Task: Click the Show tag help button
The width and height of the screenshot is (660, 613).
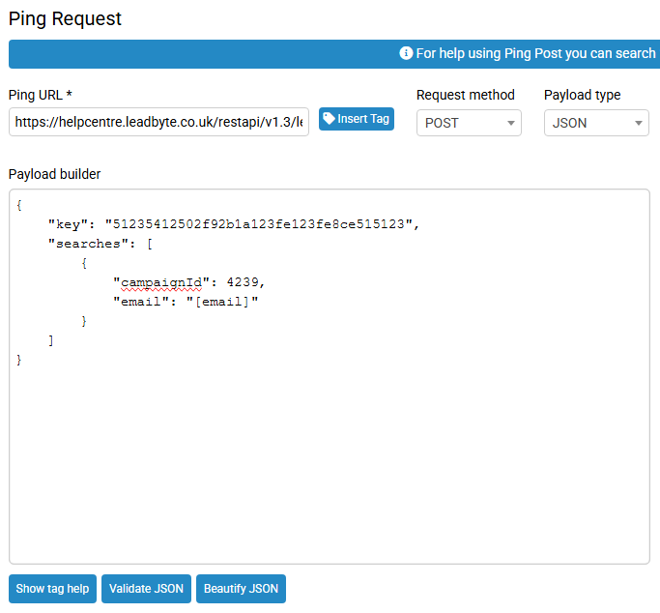Action: point(52,589)
